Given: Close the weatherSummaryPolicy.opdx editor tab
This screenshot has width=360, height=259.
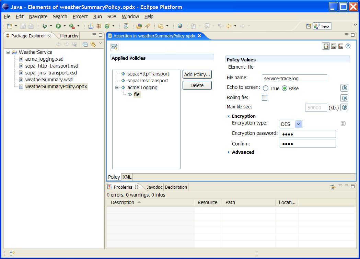Looking at the screenshot, I should point(199,36).
